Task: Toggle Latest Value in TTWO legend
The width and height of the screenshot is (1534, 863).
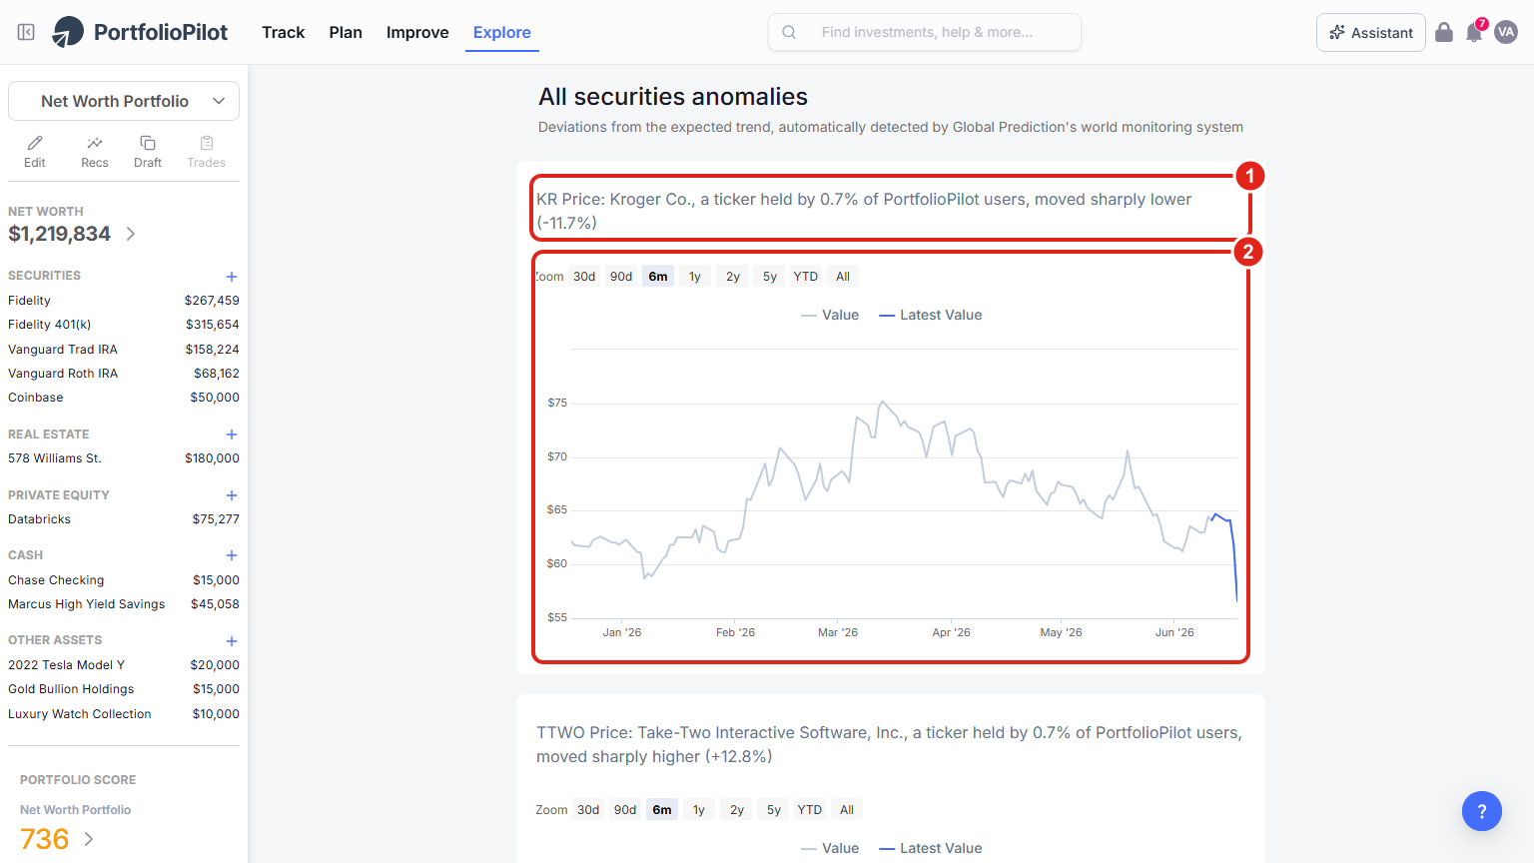Action: pyautogui.click(x=930, y=848)
